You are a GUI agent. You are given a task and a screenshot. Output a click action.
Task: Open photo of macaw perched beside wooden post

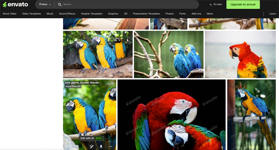point(251,115)
